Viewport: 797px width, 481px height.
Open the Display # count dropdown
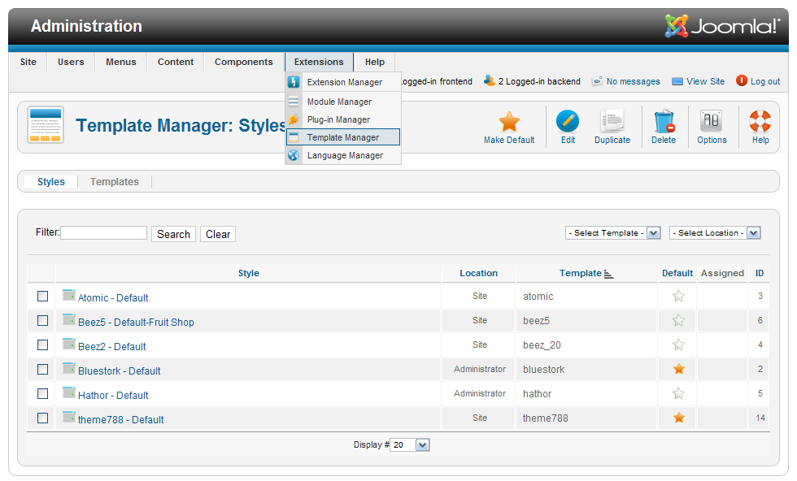[410, 445]
